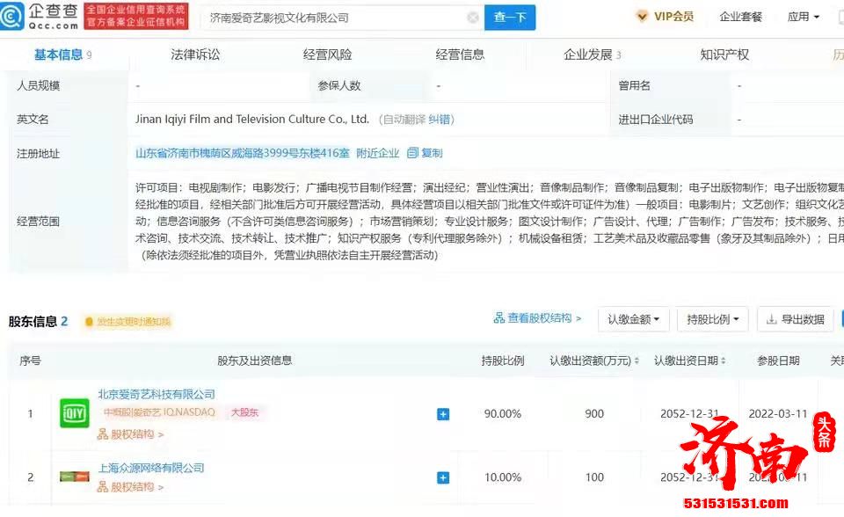
Task: Open 北京爱奇艺科技有限公司 shareholder page
Action: [x=156, y=395]
